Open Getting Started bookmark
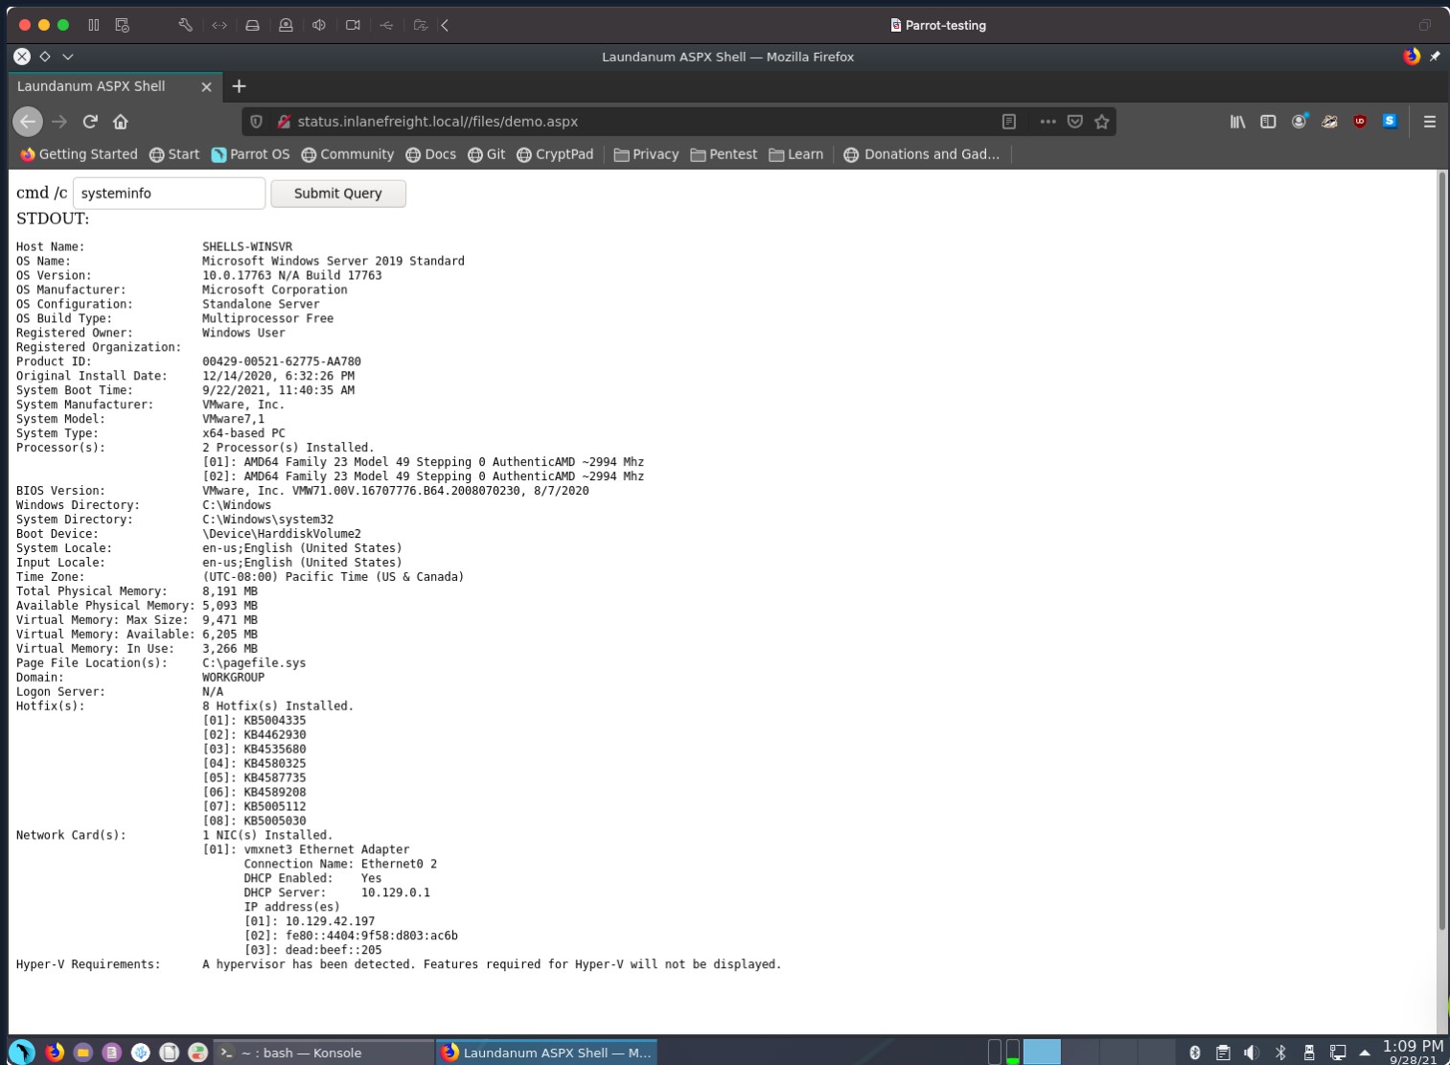The width and height of the screenshot is (1450, 1065). (79, 154)
